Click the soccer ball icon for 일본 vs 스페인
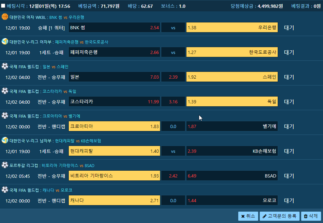Screen dimensions: 323x223 5,66
